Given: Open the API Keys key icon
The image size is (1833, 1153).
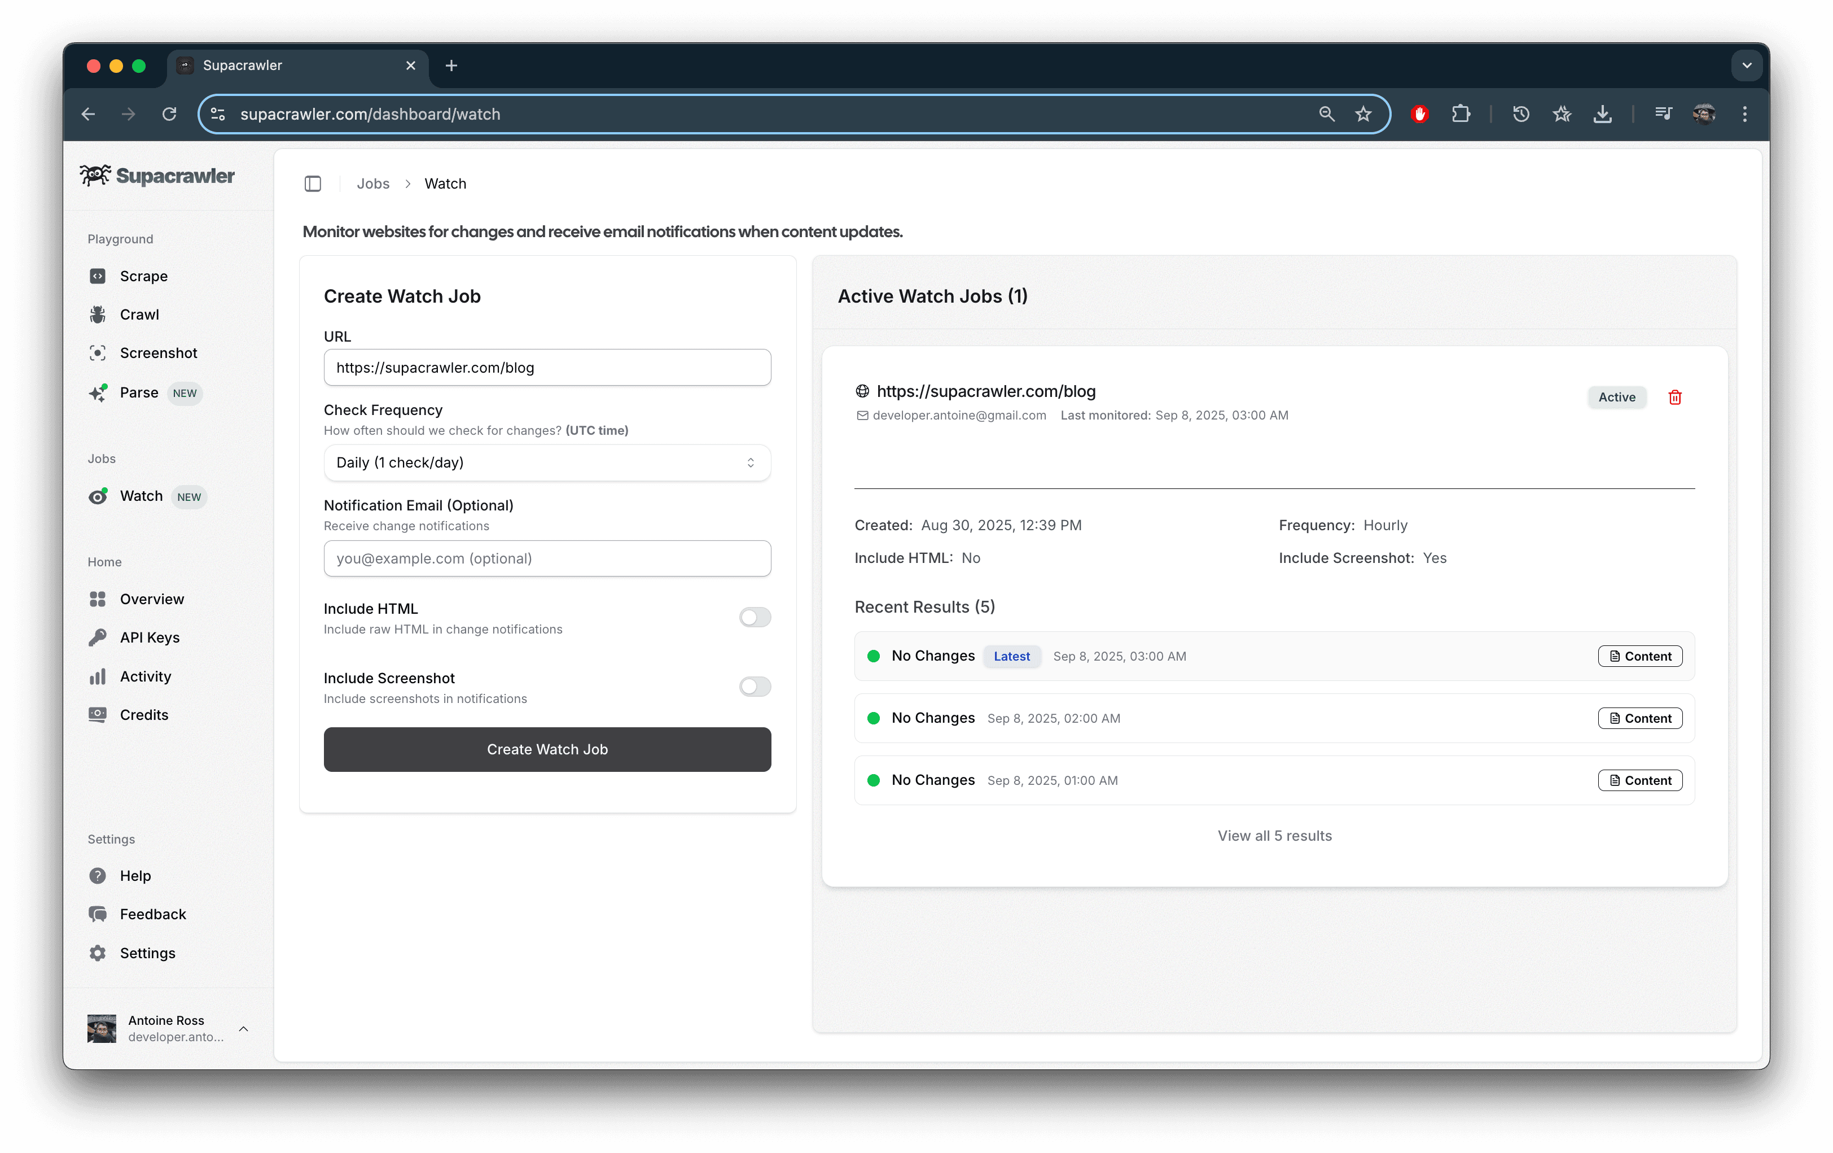Looking at the screenshot, I should click(98, 637).
